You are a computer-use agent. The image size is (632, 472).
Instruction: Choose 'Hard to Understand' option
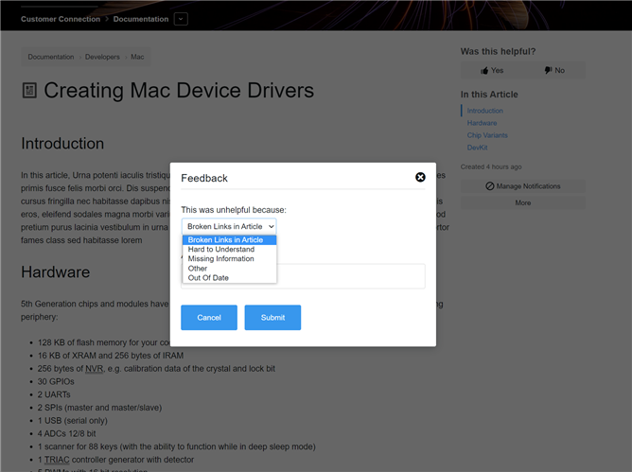(x=229, y=250)
